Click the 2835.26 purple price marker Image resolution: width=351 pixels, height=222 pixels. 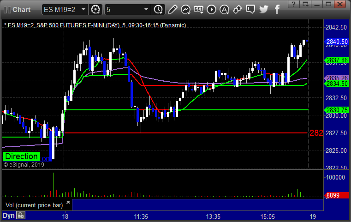click(336, 78)
